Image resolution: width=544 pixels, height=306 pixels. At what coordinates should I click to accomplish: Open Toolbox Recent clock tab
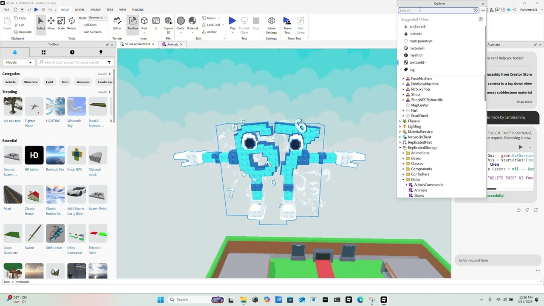coord(72,52)
